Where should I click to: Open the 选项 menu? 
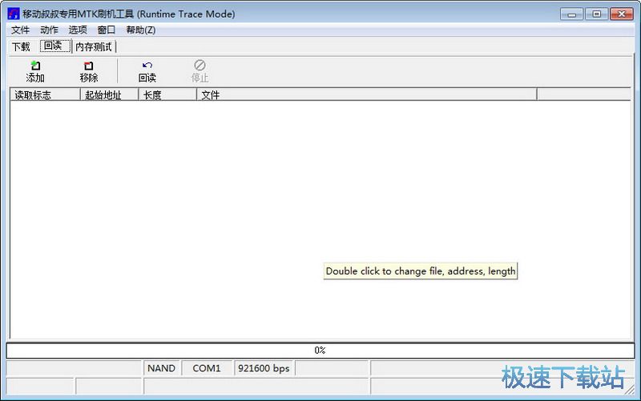pyautogui.click(x=78, y=30)
